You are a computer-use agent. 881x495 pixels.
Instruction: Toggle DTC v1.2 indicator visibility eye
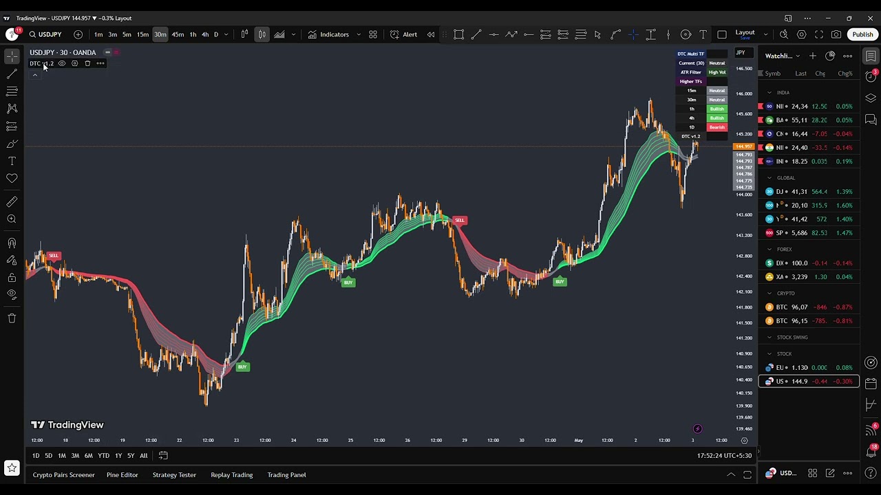(x=62, y=63)
